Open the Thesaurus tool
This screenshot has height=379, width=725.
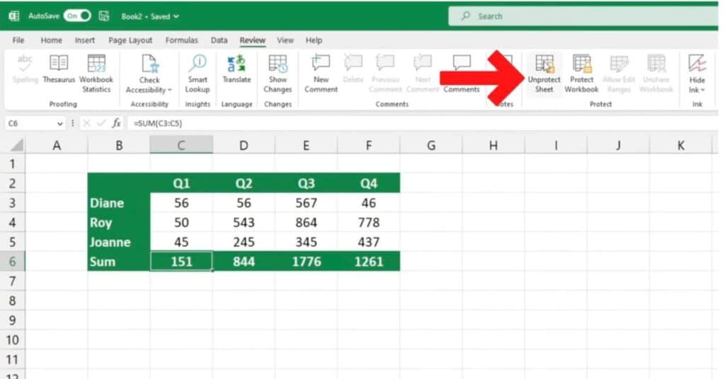click(x=59, y=69)
